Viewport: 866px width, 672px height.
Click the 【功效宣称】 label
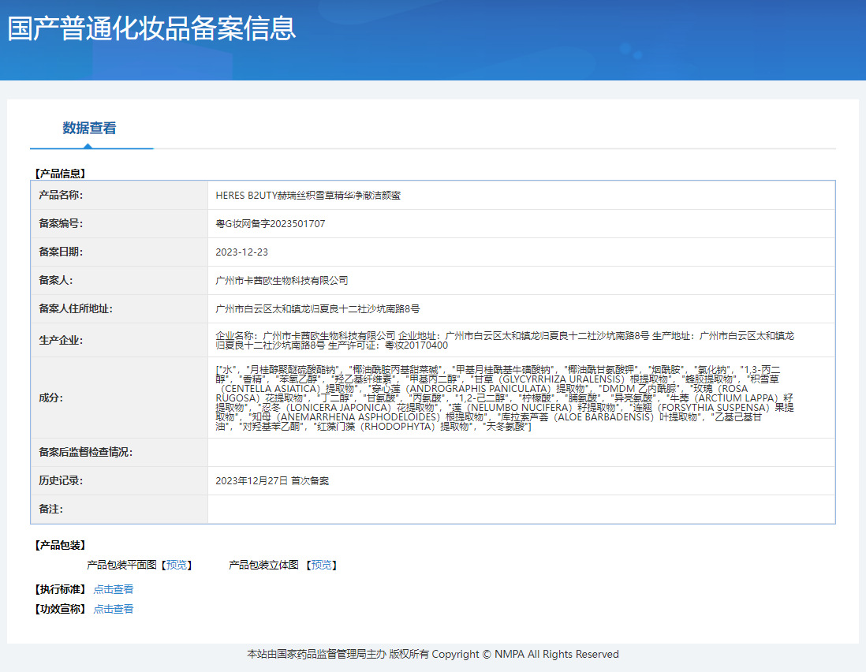pyautogui.click(x=60, y=609)
